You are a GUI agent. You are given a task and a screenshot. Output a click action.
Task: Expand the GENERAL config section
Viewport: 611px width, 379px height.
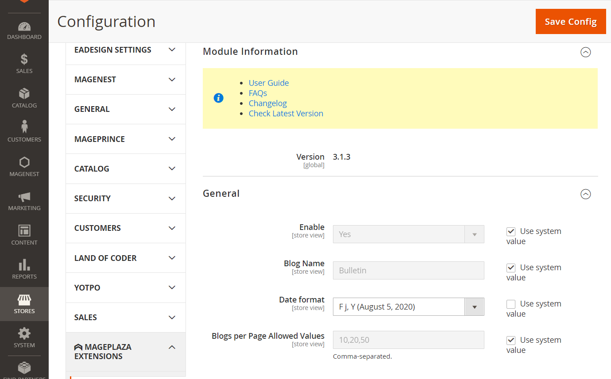pyautogui.click(x=126, y=109)
